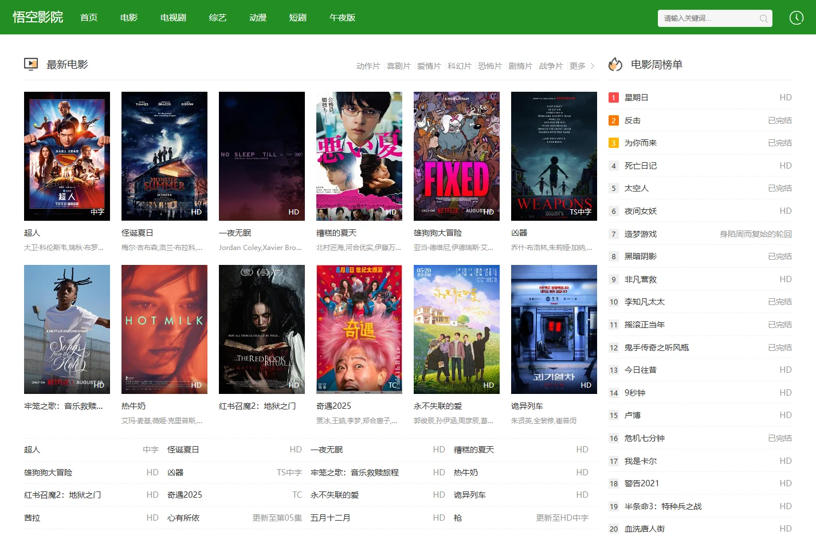
Task: Open rank 14 9秒钟 in chart
Action: [700, 393]
